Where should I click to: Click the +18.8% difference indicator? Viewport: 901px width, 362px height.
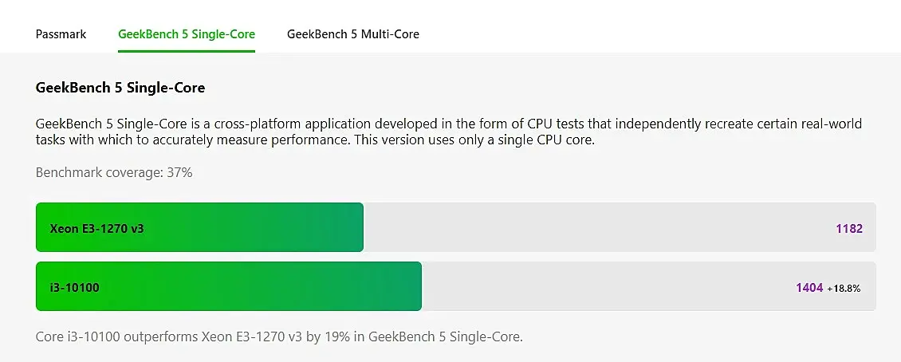tap(844, 288)
